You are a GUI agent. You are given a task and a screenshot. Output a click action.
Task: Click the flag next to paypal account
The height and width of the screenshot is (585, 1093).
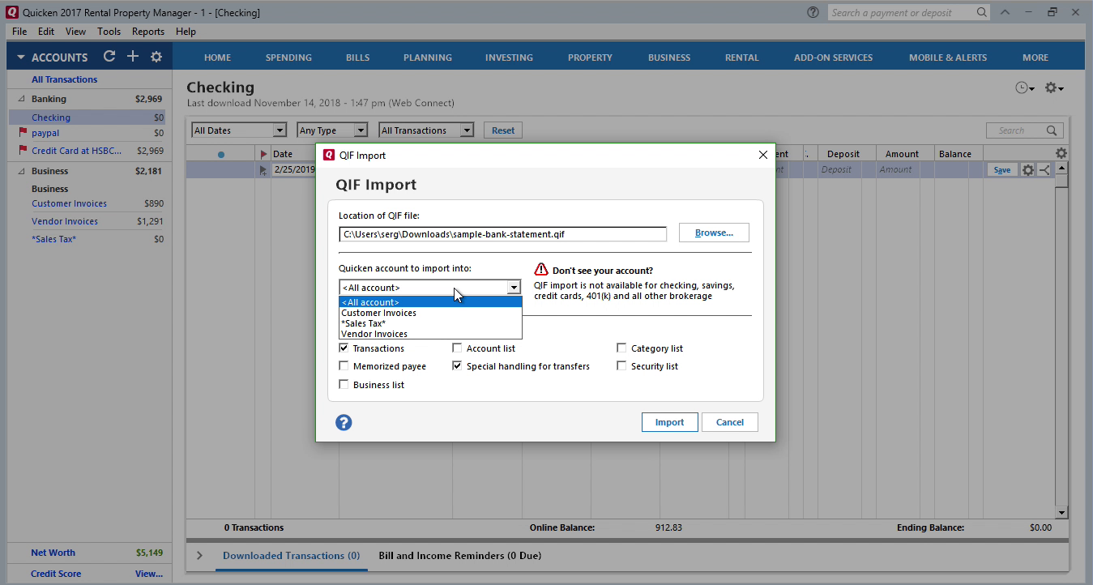(x=23, y=133)
